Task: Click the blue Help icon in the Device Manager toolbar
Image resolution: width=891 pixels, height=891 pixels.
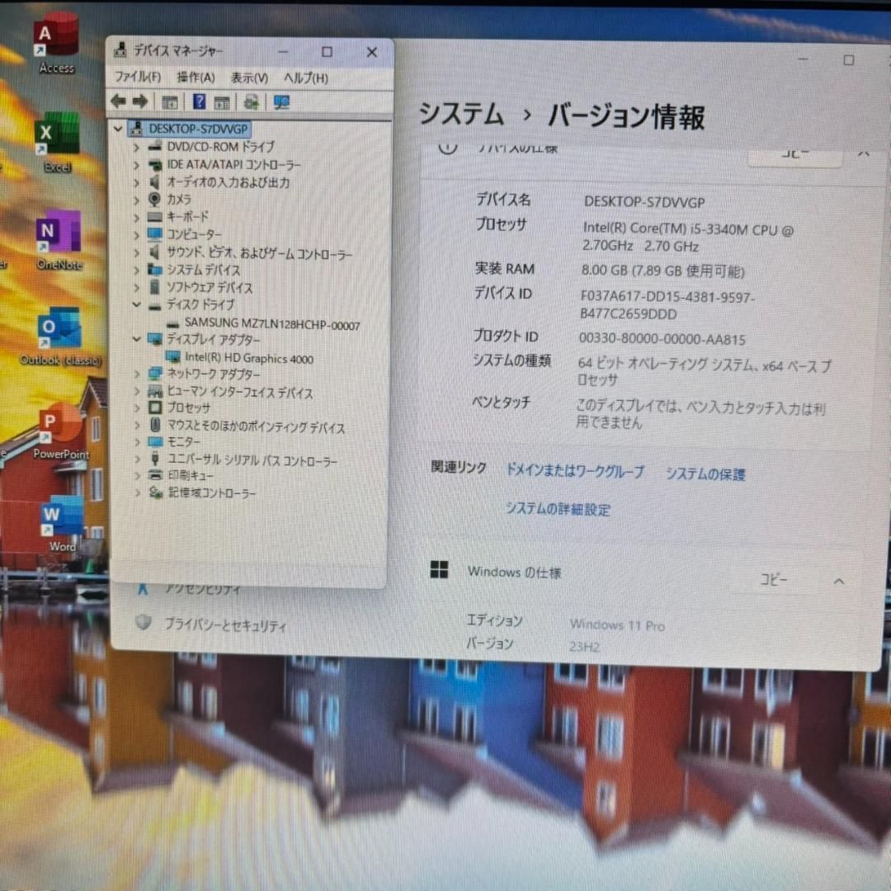Action: [199, 101]
